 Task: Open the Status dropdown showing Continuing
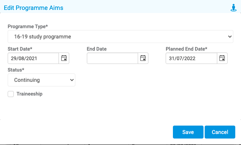(41, 80)
